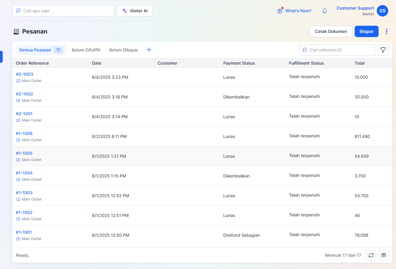Sort by the Date column header
396x269 pixels.
click(x=97, y=63)
